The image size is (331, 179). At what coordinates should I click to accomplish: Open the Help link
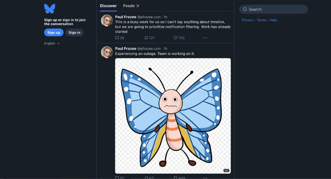point(273,20)
